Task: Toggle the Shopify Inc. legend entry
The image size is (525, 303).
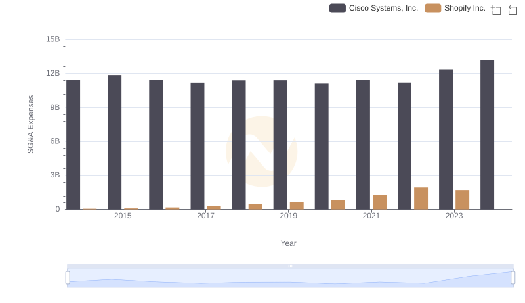Action: [455, 8]
